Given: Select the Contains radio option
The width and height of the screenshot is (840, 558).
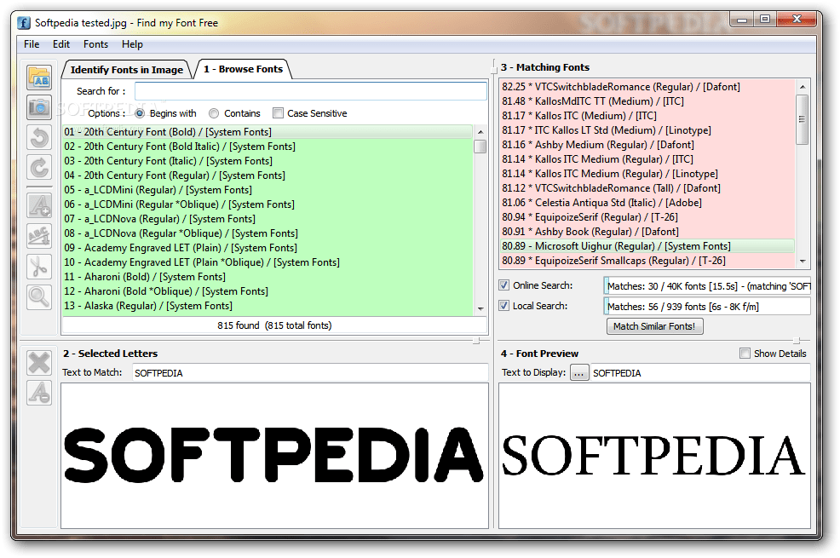Looking at the screenshot, I should coord(214,113).
